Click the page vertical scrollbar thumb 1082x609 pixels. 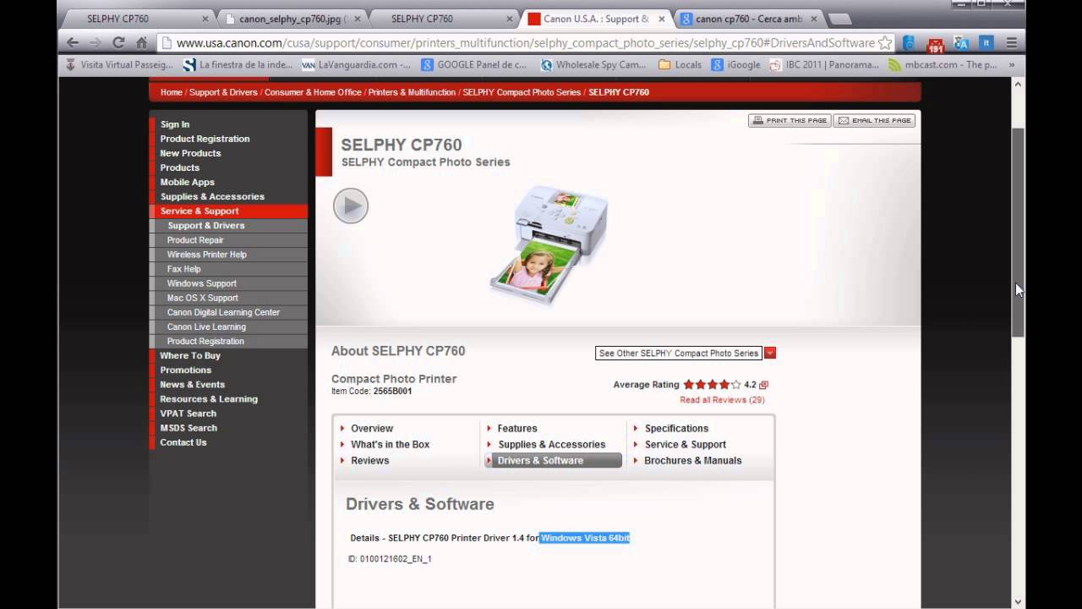(x=1019, y=233)
